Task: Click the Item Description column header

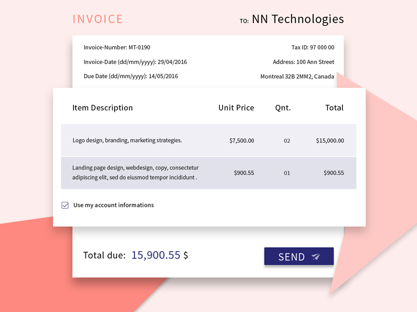Action: (103, 108)
